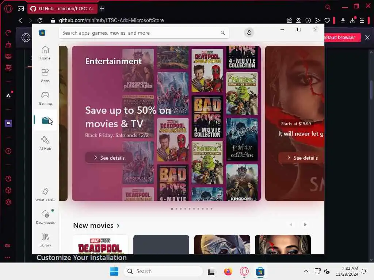Click the Microsoft Store logo icon

[x=42, y=32]
